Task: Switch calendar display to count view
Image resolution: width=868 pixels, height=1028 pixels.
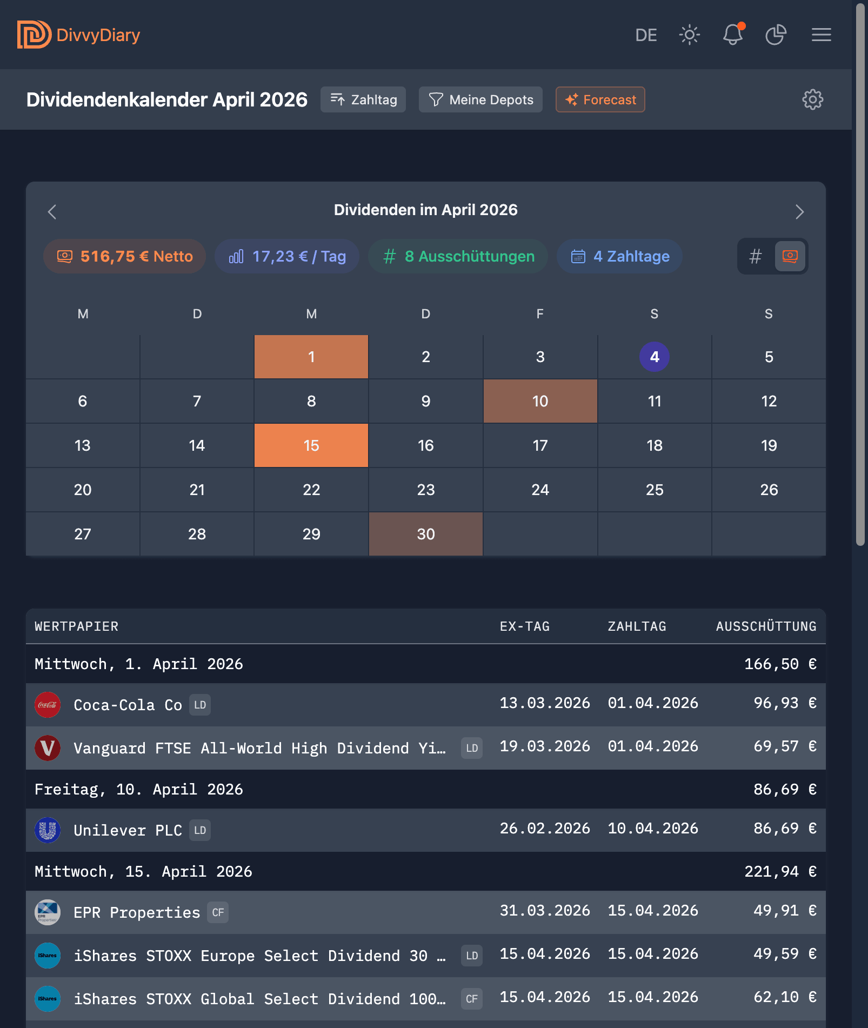Action: coord(756,256)
